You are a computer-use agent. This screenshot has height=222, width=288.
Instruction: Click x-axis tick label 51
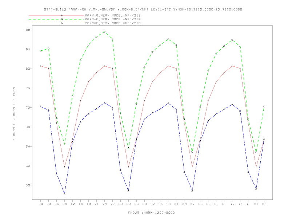point(176,204)
